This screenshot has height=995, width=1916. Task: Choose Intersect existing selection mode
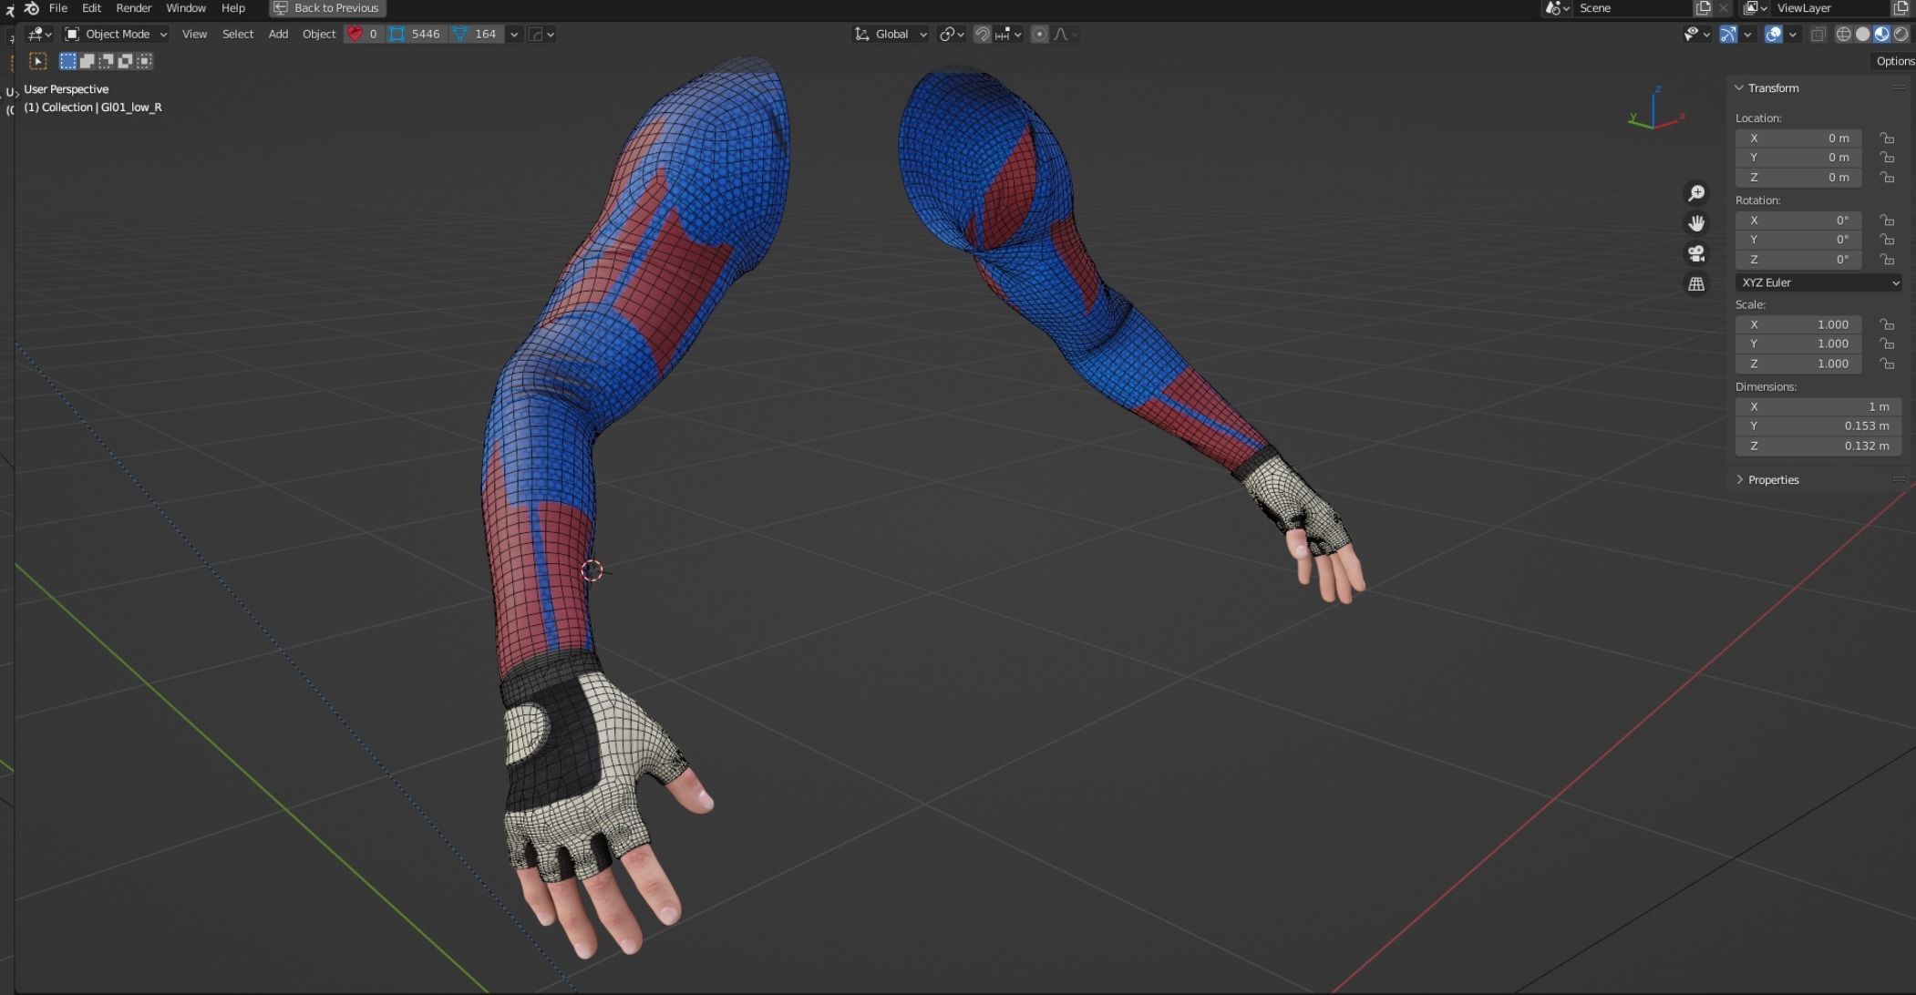coord(145,61)
